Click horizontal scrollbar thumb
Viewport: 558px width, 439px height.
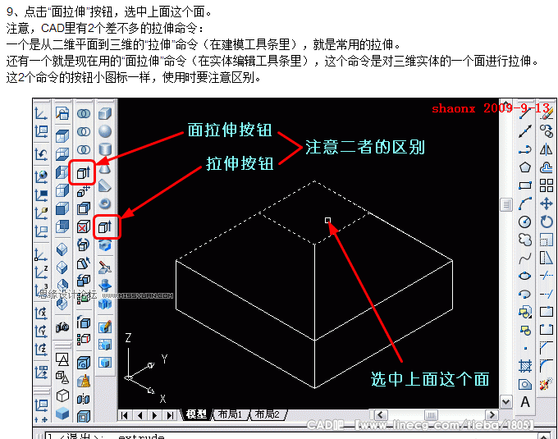point(431,415)
